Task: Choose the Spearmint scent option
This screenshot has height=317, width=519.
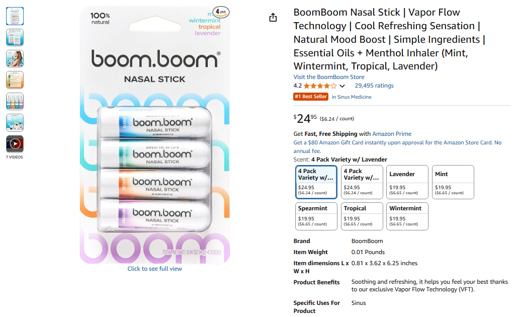Action: [x=316, y=216]
